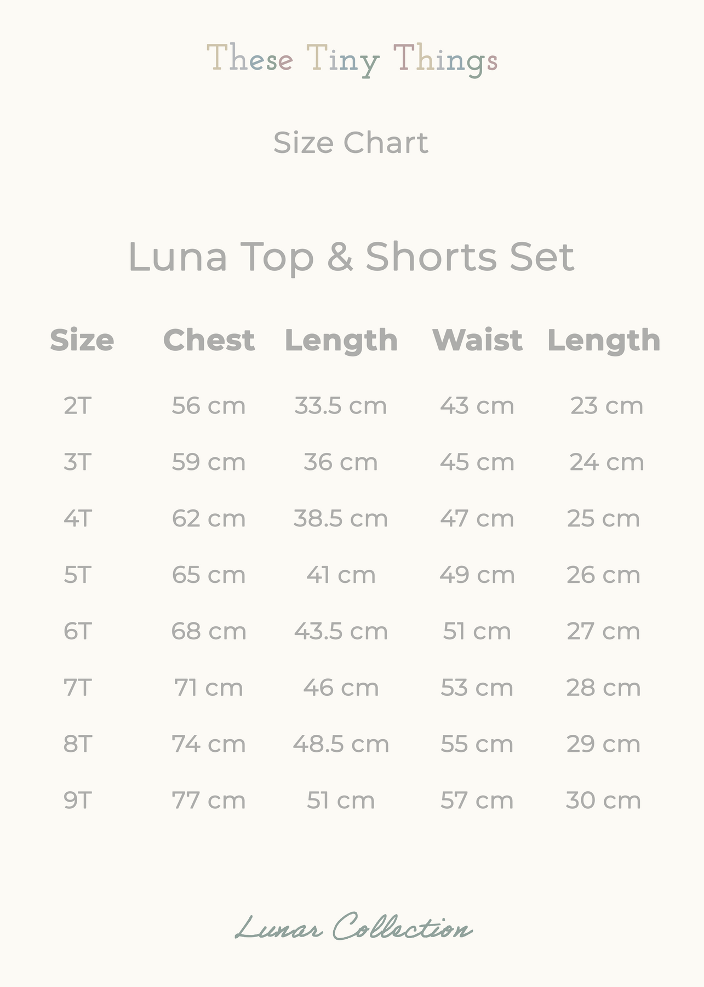Select the 5T size row label
The width and height of the screenshot is (704, 987).
click(77, 575)
